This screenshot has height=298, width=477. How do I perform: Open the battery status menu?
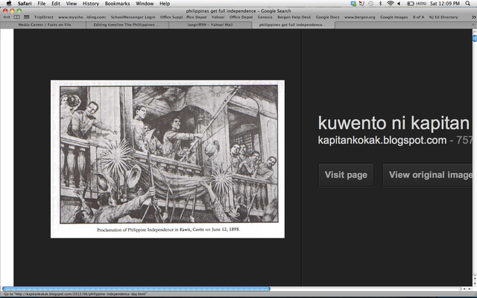tap(416, 4)
